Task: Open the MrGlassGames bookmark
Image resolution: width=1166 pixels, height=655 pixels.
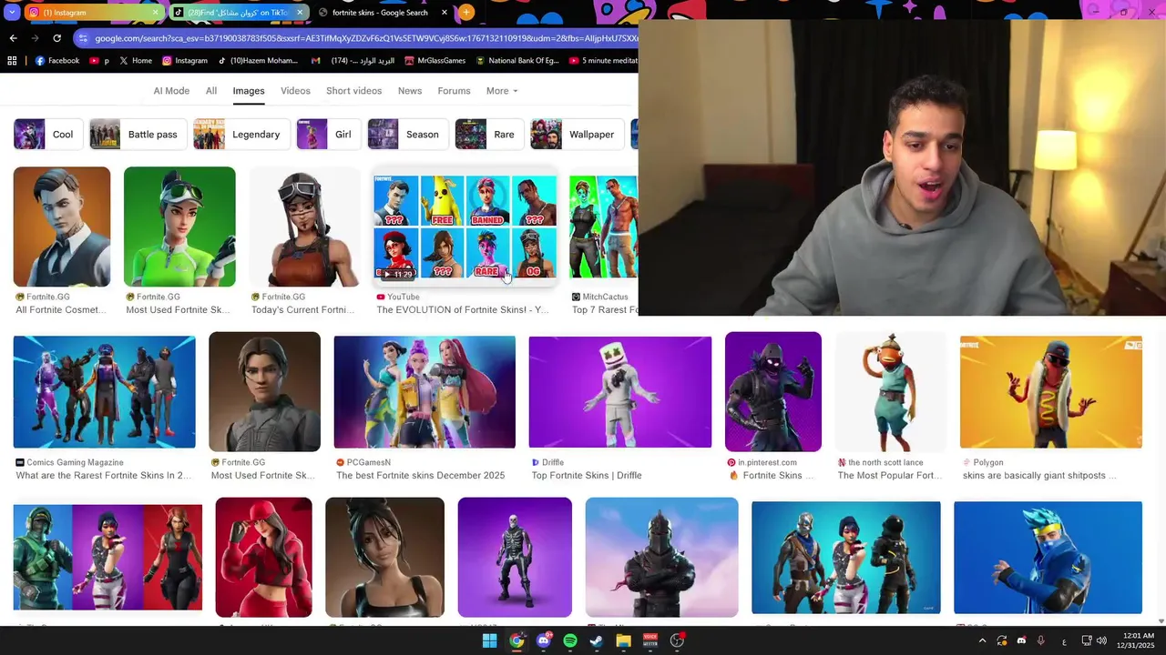Action: point(435,61)
